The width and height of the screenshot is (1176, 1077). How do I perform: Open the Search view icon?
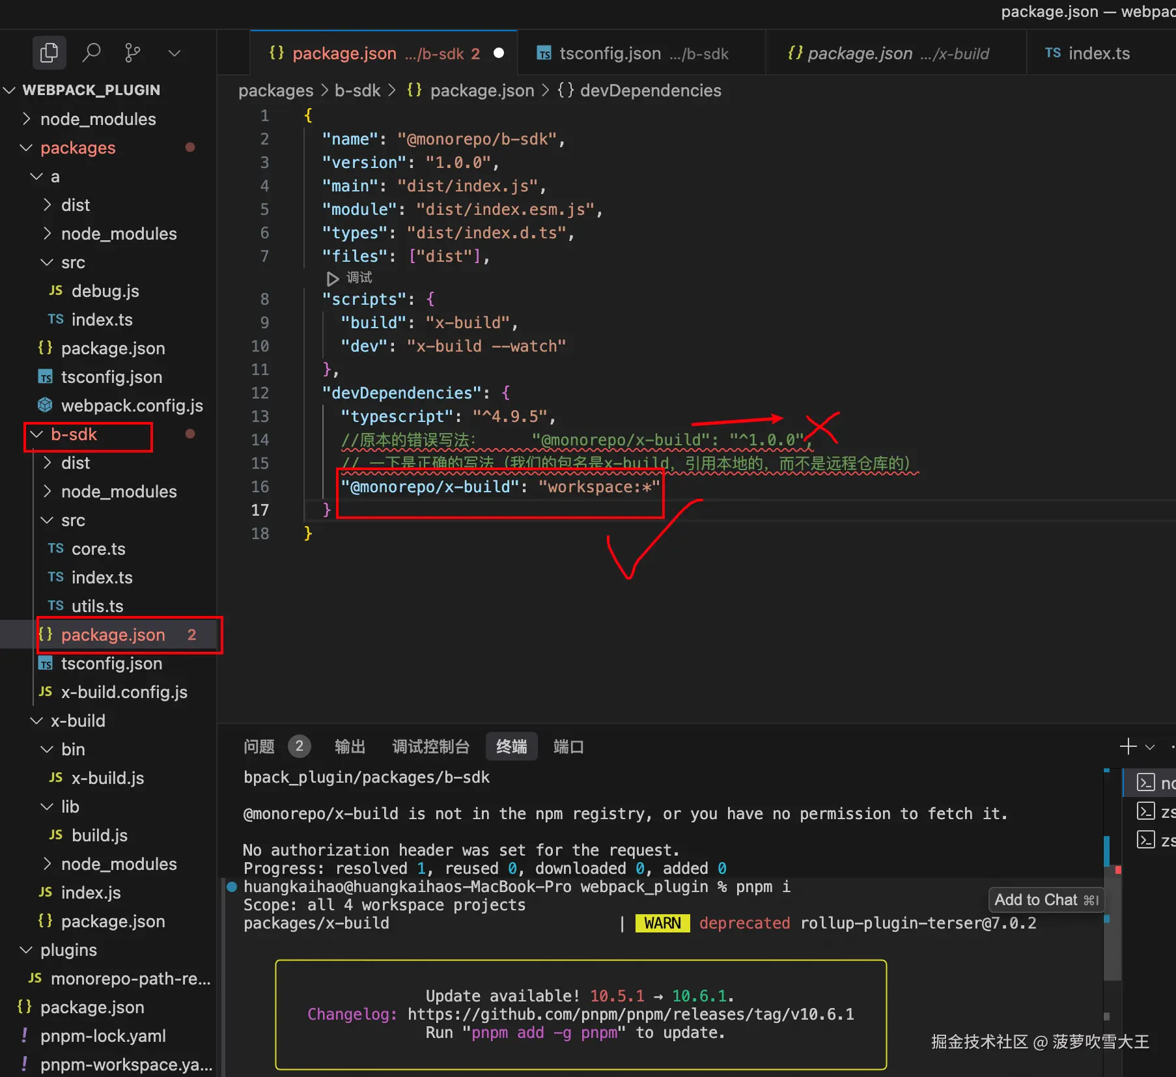click(91, 53)
